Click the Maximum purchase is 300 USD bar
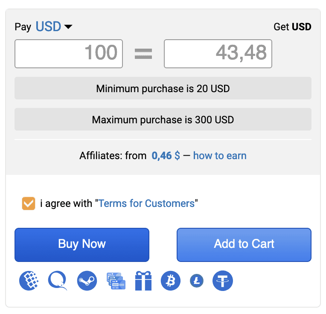 (163, 119)
